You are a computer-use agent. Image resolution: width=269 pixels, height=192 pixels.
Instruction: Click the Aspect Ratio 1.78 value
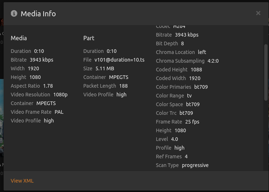click(48, 86)
